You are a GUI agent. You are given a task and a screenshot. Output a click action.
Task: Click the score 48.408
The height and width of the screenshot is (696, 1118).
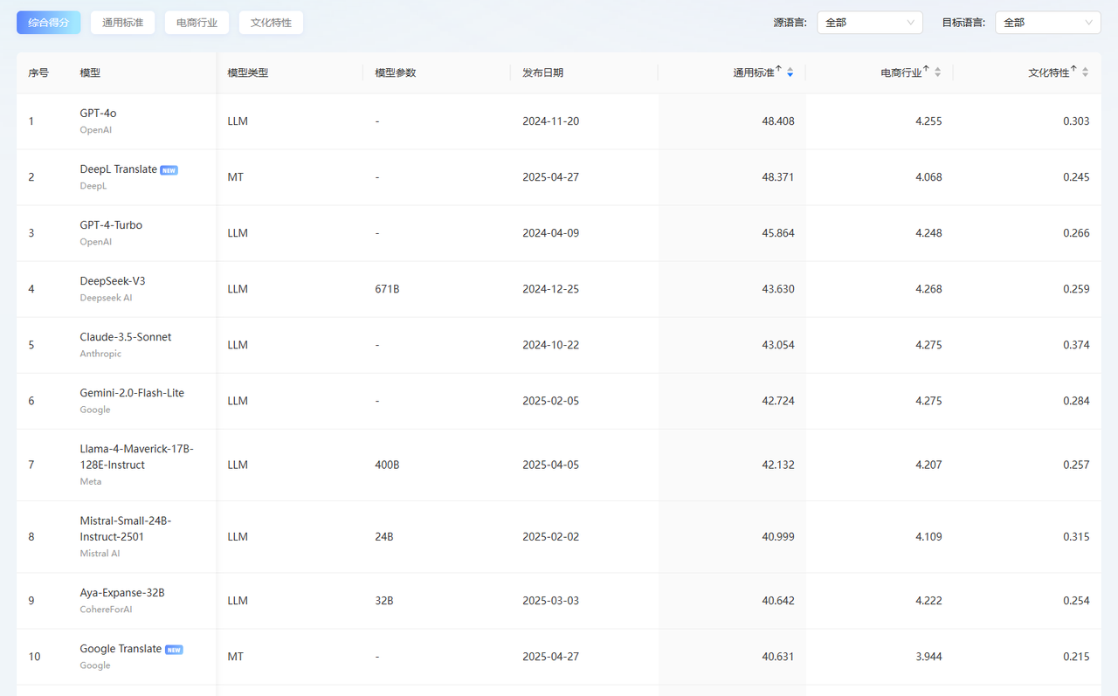point(778,121)
